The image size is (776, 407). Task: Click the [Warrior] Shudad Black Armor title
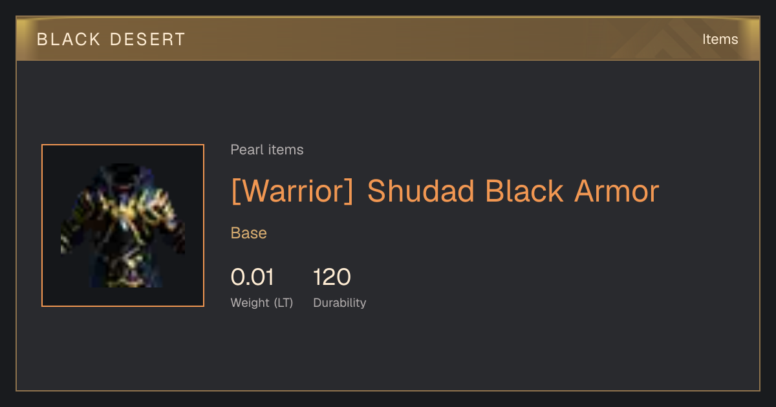pyautogui.click(x=445, y=191)
